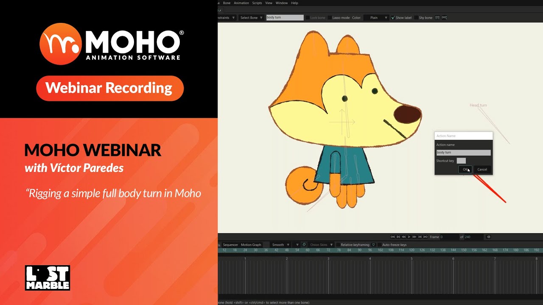Enable the Lasso mode checkbox
543x305 pixels.
[330, 18]
